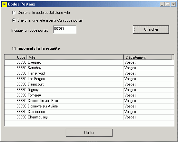Select the Dommartin aux Bois row
178x142 pixels.
click(89, 101)
